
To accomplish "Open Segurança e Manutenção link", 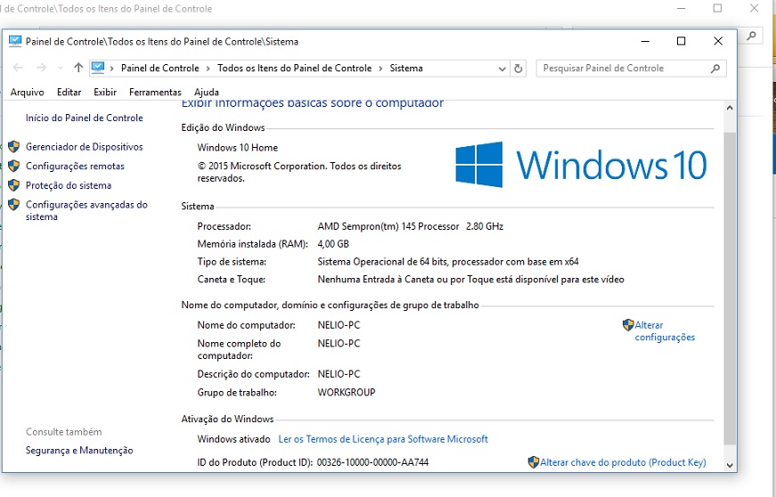I will pyautogui.click(x=79, y=451).
